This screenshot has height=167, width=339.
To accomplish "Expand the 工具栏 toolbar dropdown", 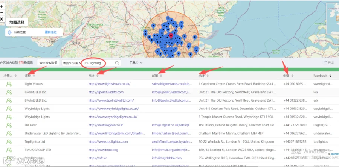I will point(136,63).
